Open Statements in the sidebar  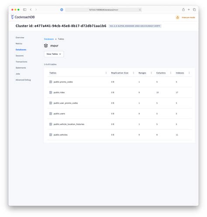click(x=21, y=68)
